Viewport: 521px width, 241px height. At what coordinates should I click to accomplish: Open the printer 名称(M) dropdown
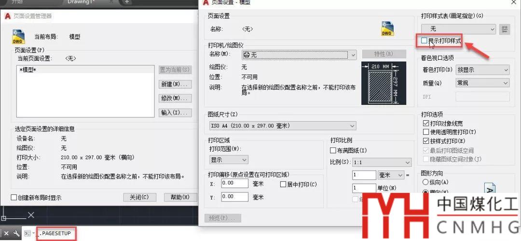click(299, 55)
